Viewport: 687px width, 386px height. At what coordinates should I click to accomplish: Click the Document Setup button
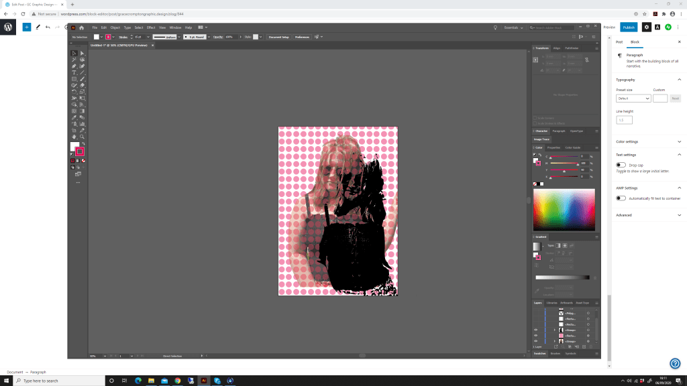pyautogui.click(x=278, y=37)
